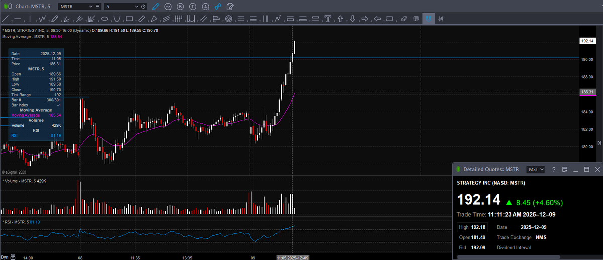Select the vertical line drawing tool

30,19
